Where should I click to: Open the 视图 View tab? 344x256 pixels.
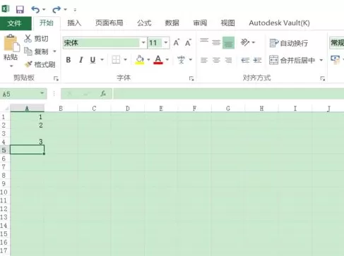227,23
